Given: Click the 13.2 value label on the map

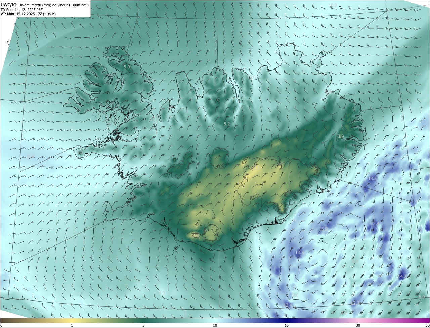Looking at the screenshot, I should [x=372, y=179].
